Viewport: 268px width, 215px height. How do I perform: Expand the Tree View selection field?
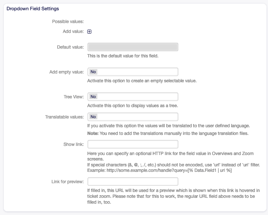tap(133, 97)
